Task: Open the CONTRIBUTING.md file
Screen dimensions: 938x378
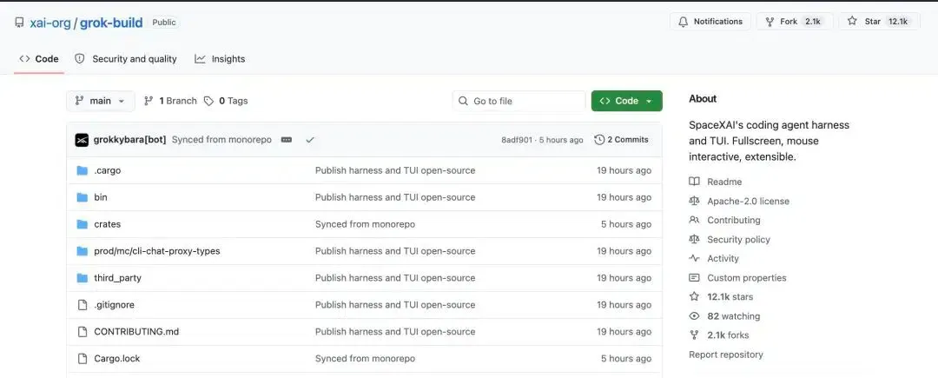Action: tap(136, 332)
